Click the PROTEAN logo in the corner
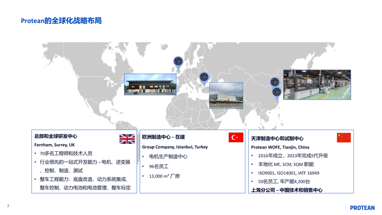The image size is (382, 215). [x=362, y=208]
